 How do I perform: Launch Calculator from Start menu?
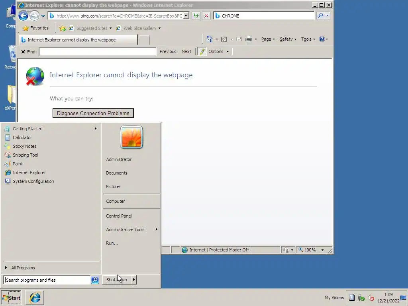51,137
